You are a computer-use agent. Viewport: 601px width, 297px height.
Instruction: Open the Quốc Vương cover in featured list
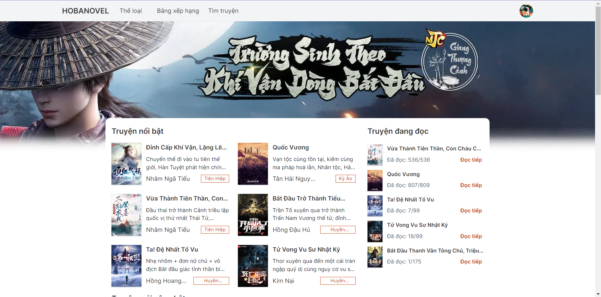[x=253, y=164]
